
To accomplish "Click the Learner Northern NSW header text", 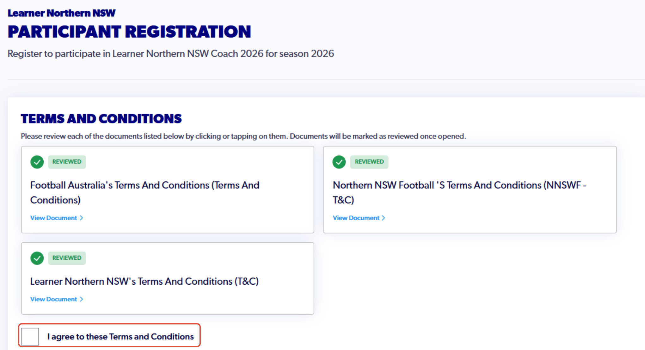I will click(62, 13).
